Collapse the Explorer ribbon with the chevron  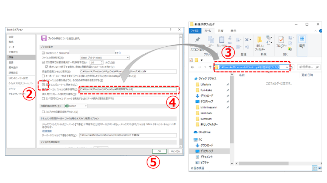316,31
